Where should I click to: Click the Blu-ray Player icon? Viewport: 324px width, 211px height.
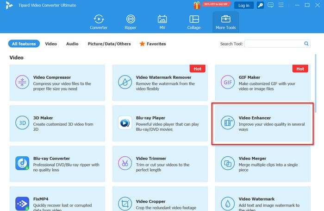tap(125, 122)
